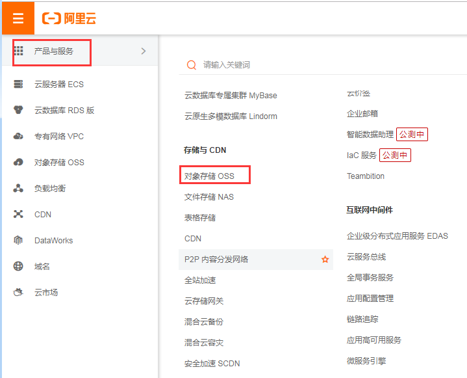Open CDN link under 存储与 CDN
Screen dimensions: 467x378
pyautogui.click(x=193, y=239)
